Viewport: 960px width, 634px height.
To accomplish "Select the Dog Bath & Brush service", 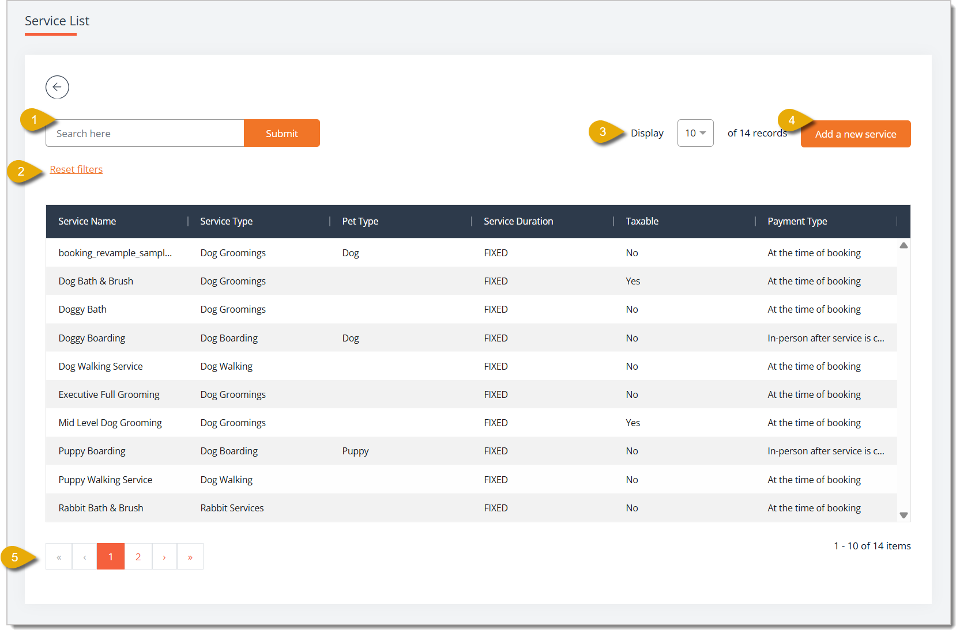I will click(472, 281).
